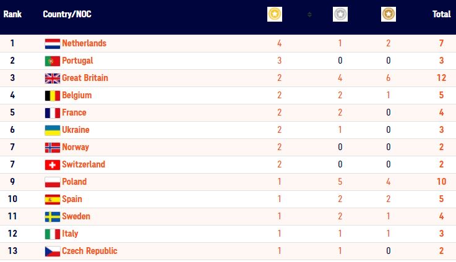Click the Great Britain flag icon
This screenshot has width=456, height=262.
tap(52, 78)
